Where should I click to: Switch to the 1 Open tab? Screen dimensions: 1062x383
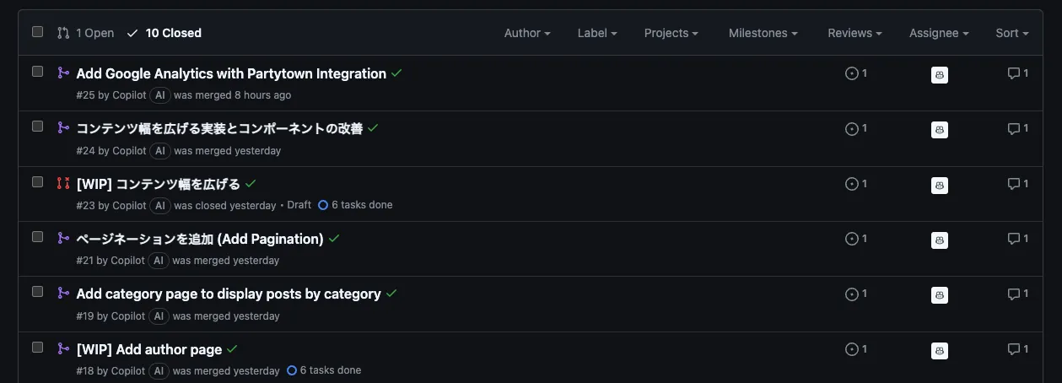point(86,33)
